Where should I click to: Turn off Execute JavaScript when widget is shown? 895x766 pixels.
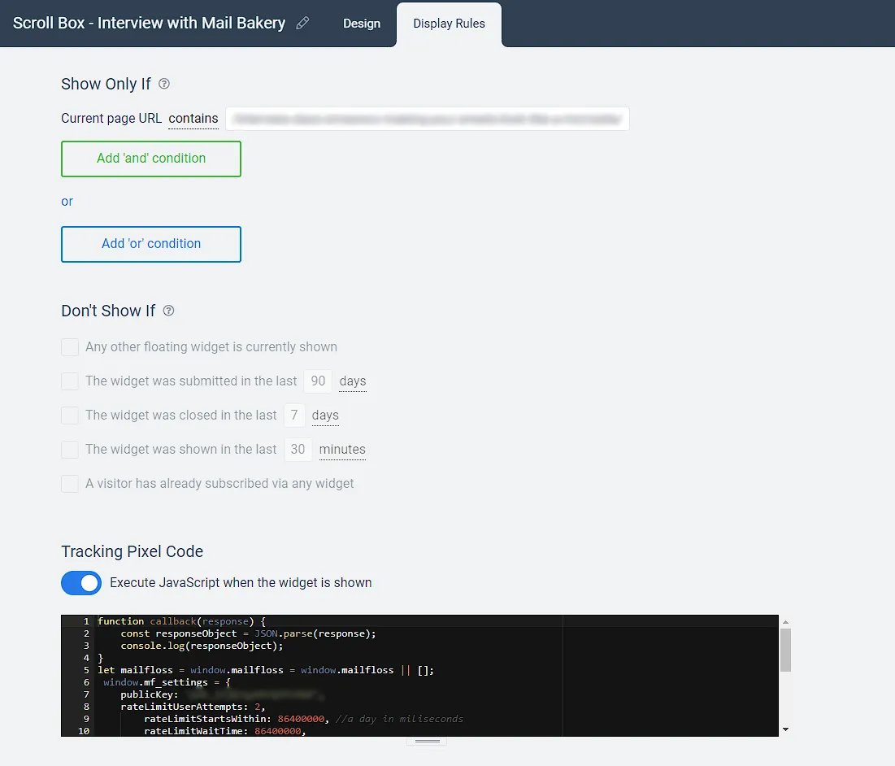tap(81, 583)
